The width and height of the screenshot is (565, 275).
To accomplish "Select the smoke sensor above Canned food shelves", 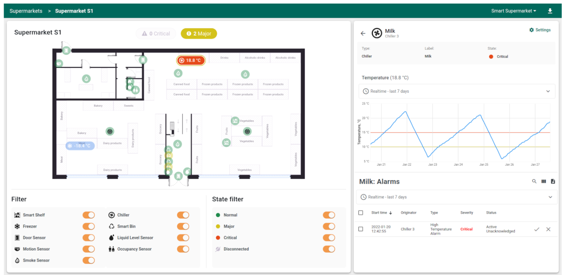I will pos(178,73).
